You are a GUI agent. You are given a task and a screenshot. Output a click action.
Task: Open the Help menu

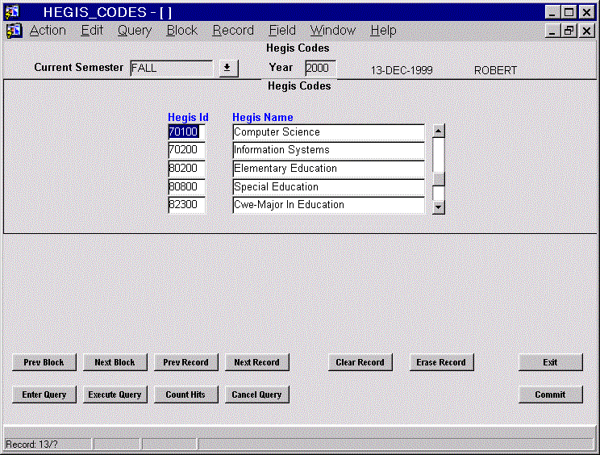(383, 31)
